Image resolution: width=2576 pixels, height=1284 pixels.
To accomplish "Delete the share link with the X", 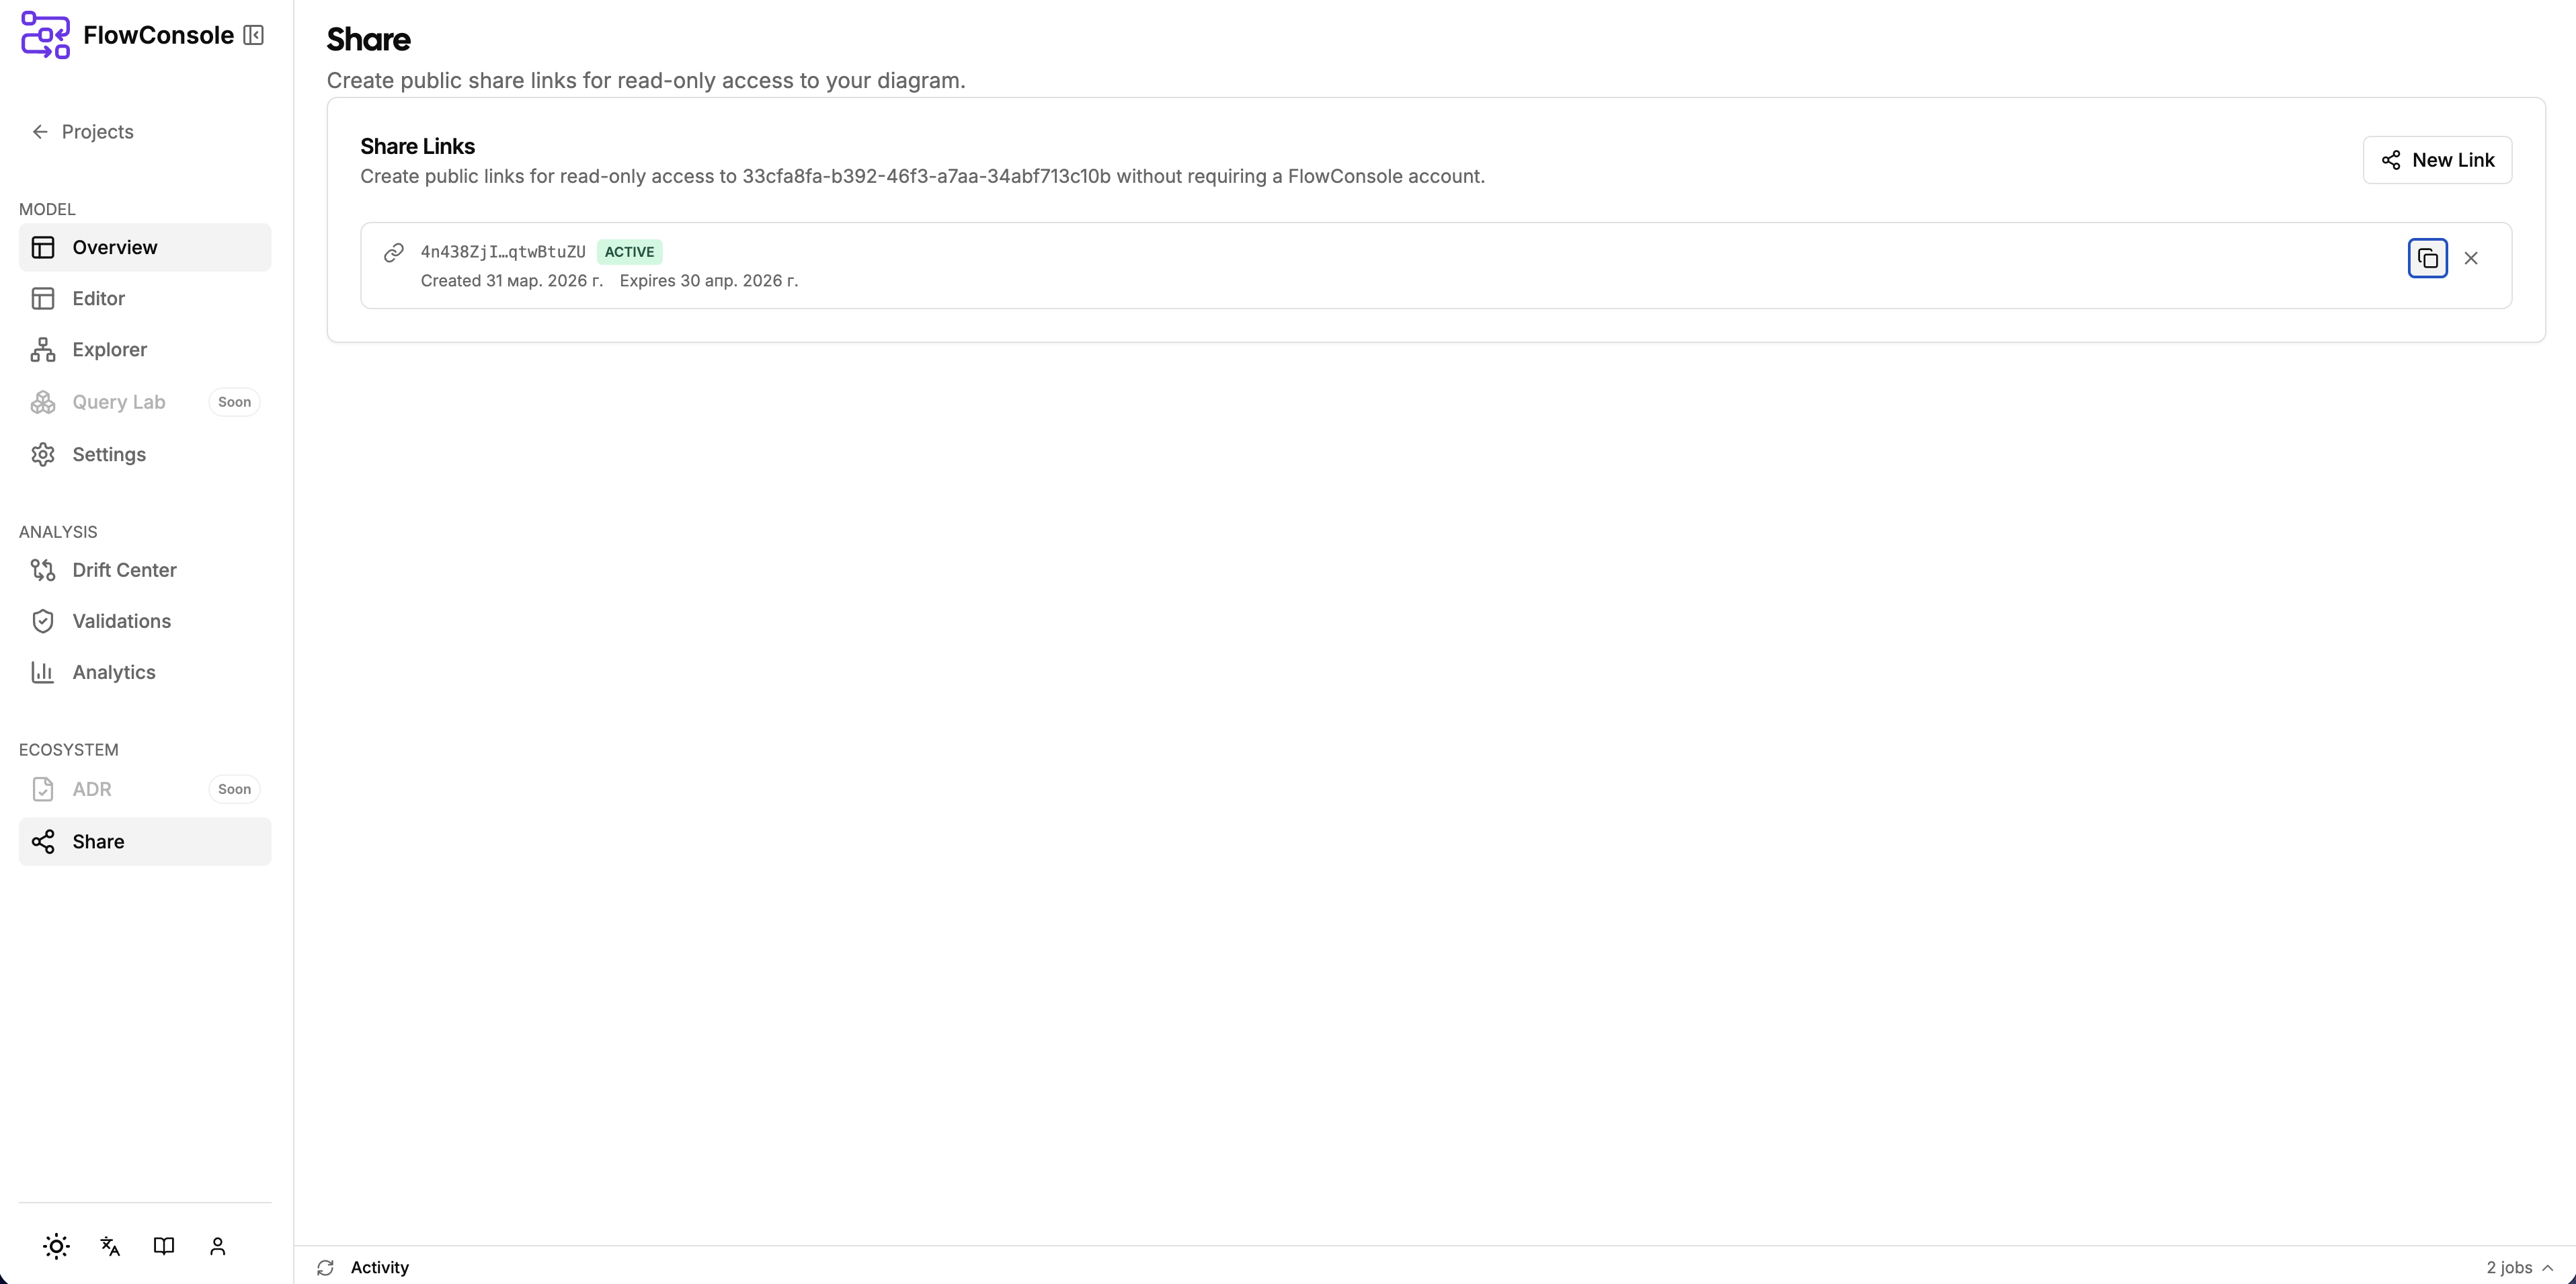I will point(2472,258).
